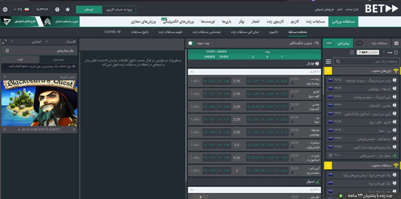Switch to the پیش‌بازی 2587 tab
The image size is (401, 199).
tap(338, 43)
